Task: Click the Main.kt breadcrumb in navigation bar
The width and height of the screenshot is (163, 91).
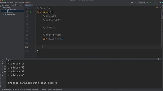Action: click(22, 3)
